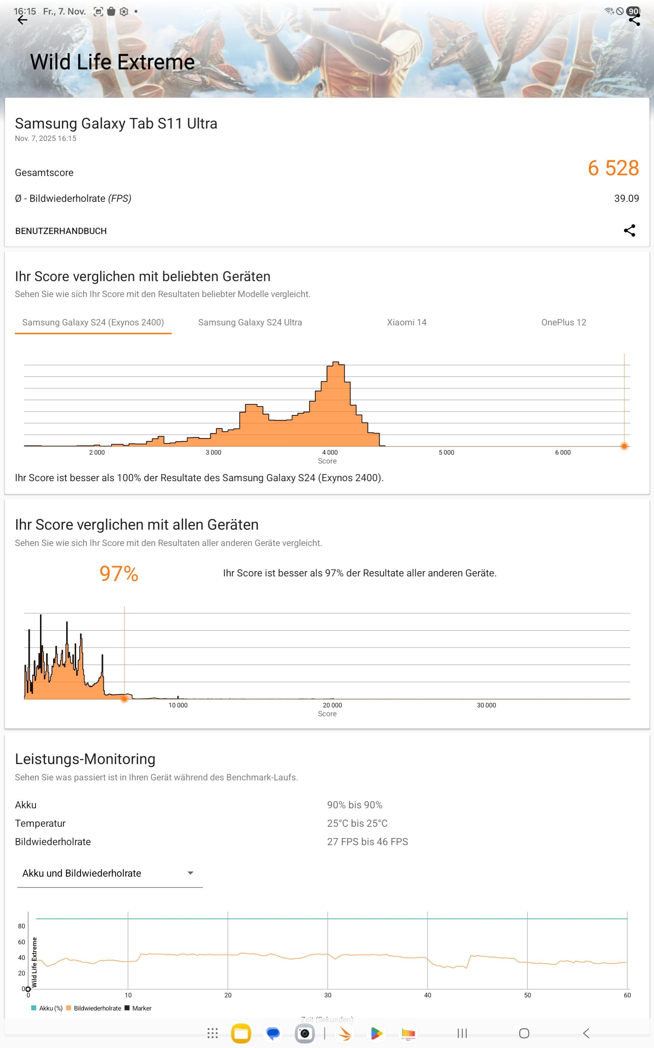Open the app drawer grid icon
Viewport: 654px width, 1048px height.
(x=212, y=1033)
